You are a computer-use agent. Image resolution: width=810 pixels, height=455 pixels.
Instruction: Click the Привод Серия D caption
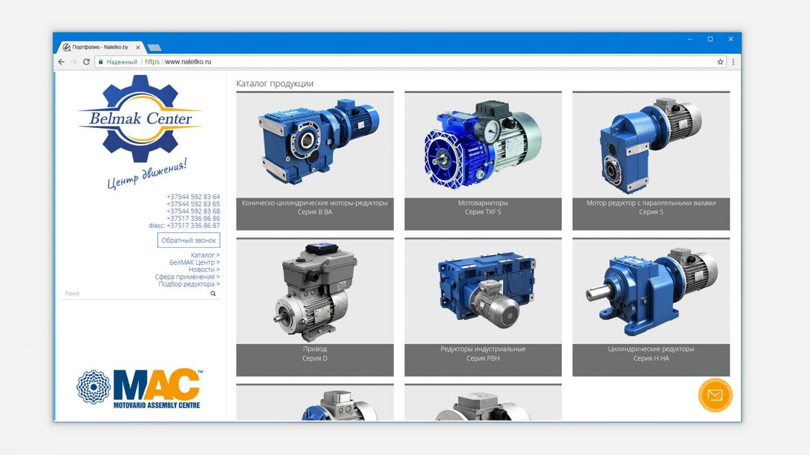point(315,354)
